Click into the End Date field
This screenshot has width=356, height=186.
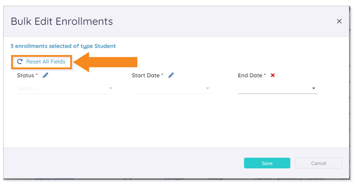click(x=278, y=88)
